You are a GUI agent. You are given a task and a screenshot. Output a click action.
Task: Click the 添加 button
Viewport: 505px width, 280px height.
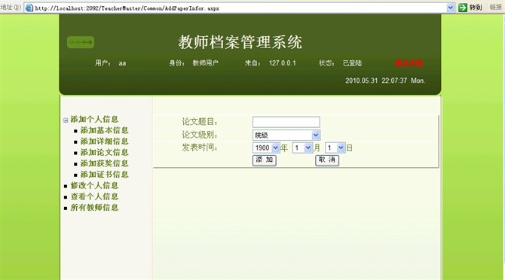(265, 160)
